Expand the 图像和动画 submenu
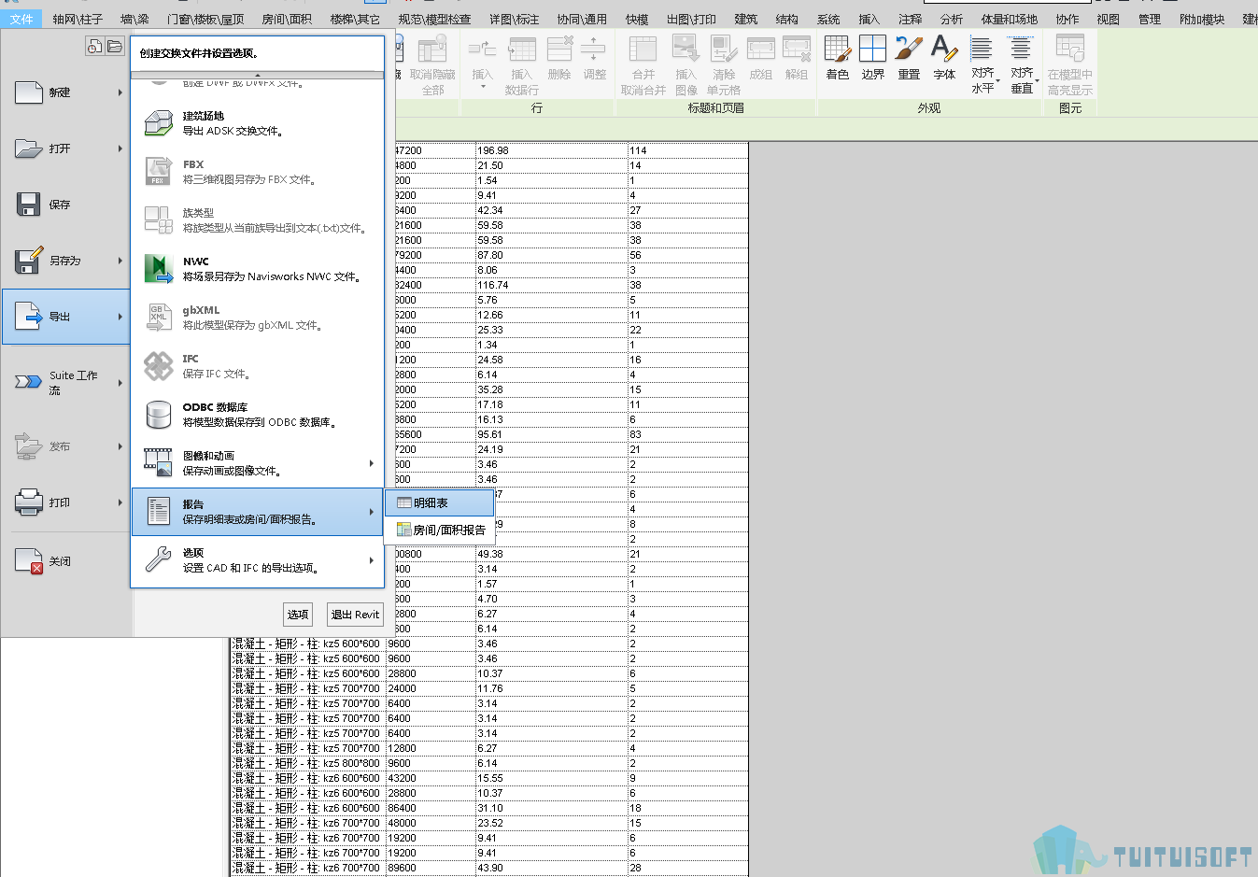Viewport: 1258px width, 877px height. pyautogui.click(x=372, y=463)
